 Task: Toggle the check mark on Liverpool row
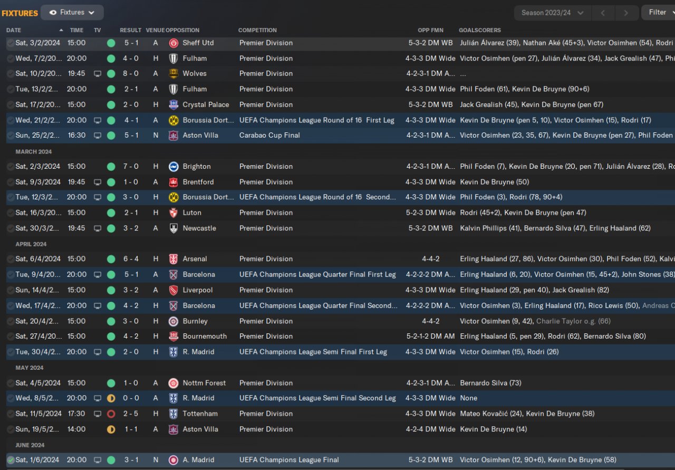pos(11,290)
